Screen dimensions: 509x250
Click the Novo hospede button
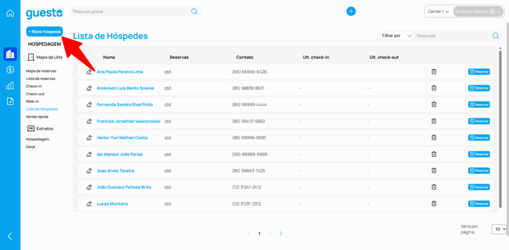[45, 31]
